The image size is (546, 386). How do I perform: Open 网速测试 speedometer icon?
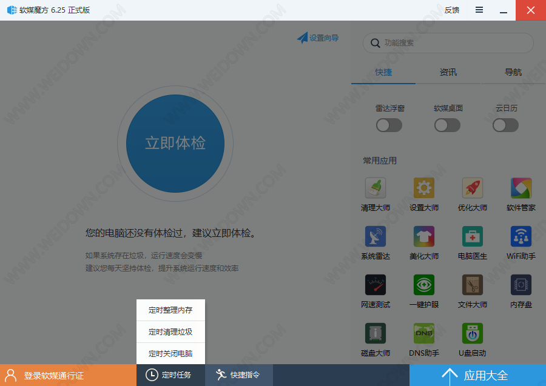(x=376, y=285)
